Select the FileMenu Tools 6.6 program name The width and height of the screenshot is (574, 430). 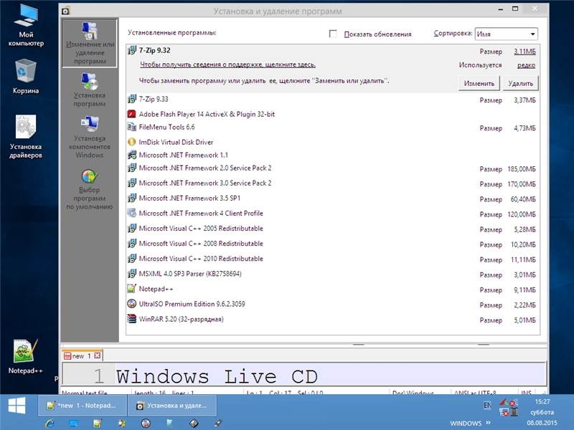(166, 128)
